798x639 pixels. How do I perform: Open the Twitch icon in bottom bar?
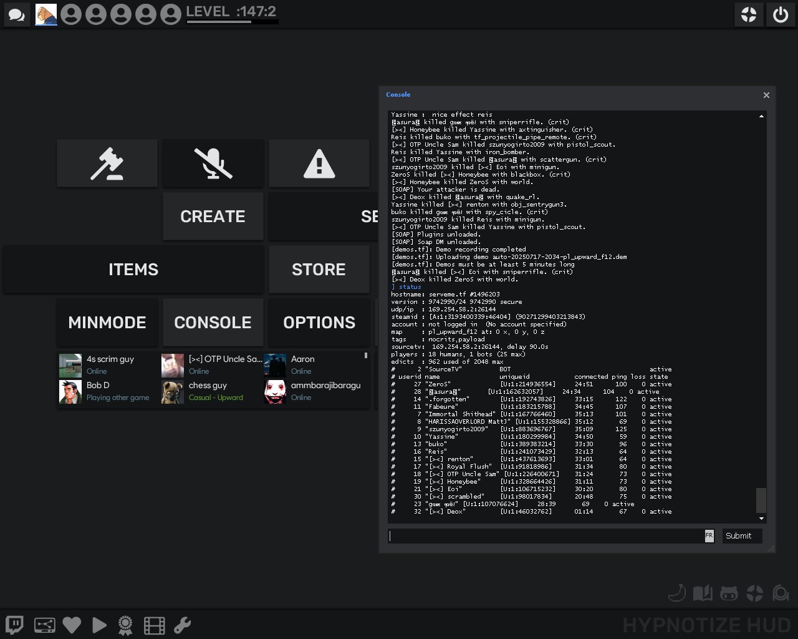(15, 625)
